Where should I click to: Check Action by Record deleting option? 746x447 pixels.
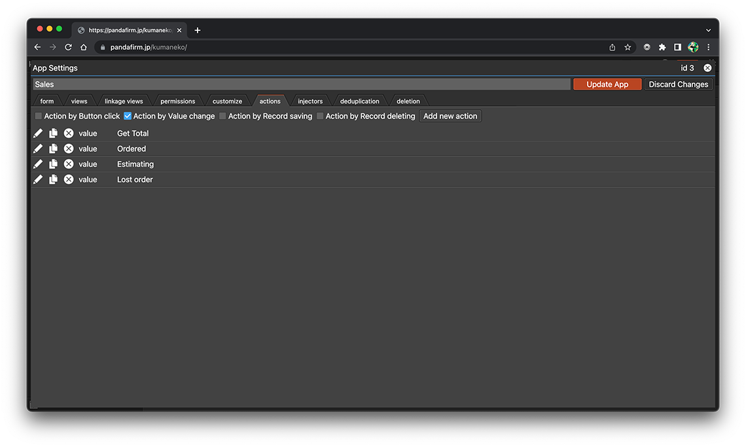click(x=320, y=116)
